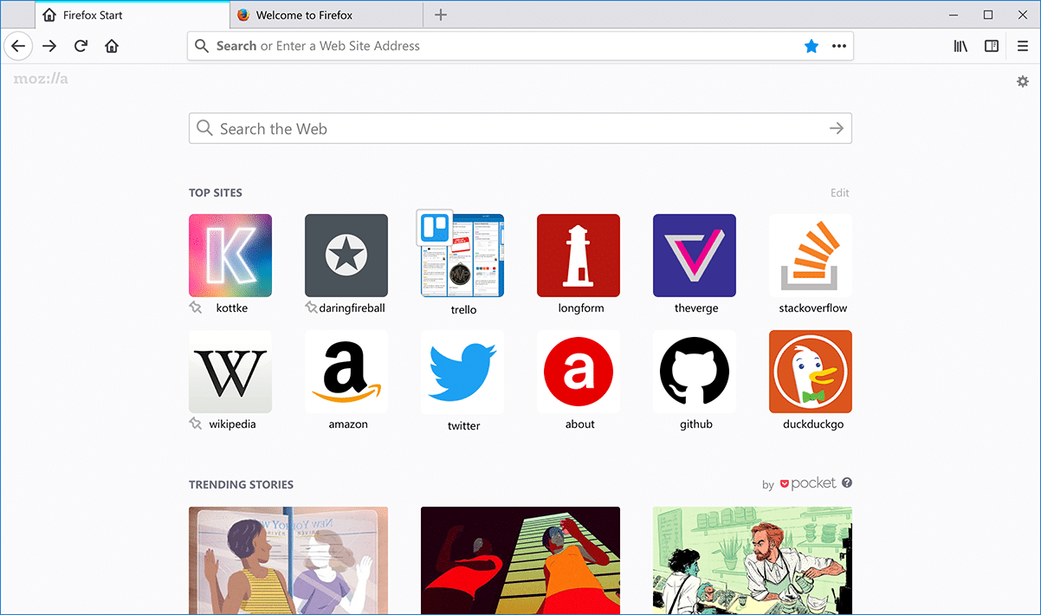Open the red about tile
The height and width of the screenshot is (615, 1041).
tap(579, 372)
